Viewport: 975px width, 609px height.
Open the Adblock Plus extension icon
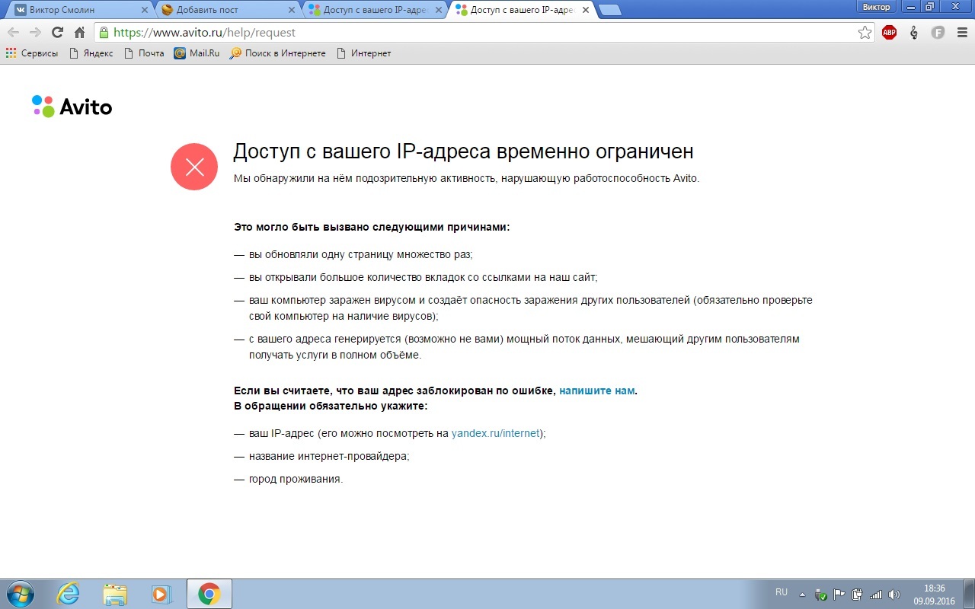(889, 33)
